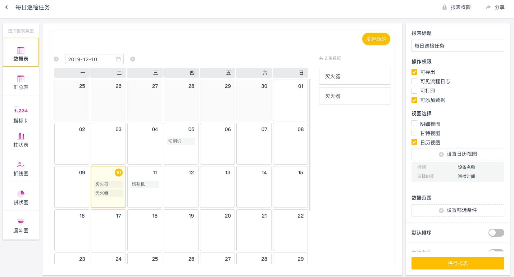Select the 汇总表 report type icon

coord(21,79)
